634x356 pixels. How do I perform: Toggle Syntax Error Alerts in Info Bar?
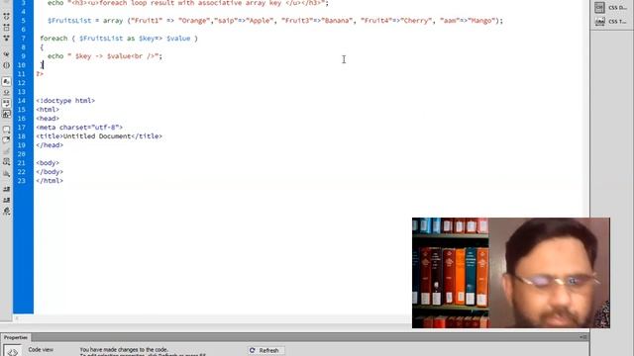pyautogui.click(x=7, y=115)
